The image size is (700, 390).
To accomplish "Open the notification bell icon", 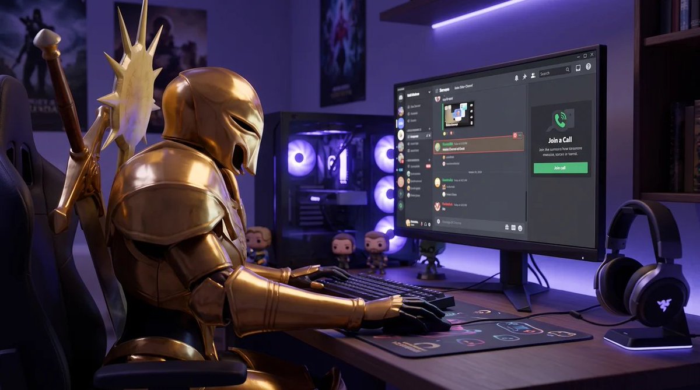I will (516, 78).
